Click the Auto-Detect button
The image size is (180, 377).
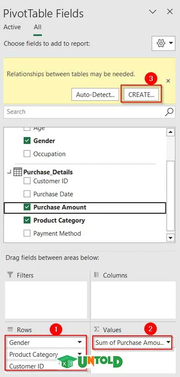point(95,95)
